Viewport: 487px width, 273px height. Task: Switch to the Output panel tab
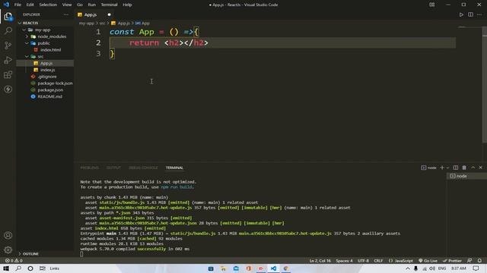(113, 168)
